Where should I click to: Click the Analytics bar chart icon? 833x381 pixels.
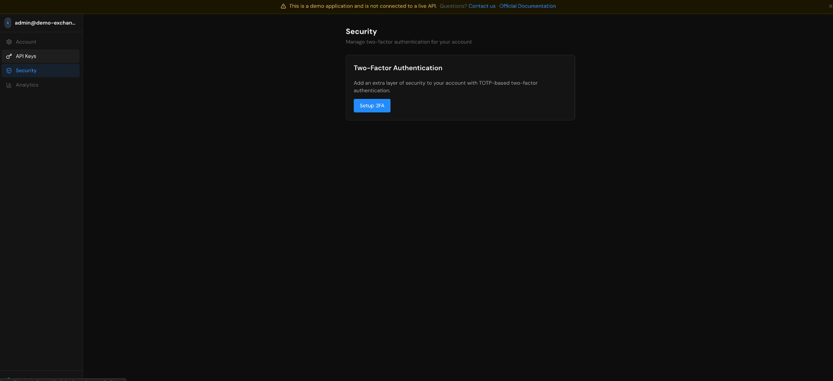click(x=9, y=85)
